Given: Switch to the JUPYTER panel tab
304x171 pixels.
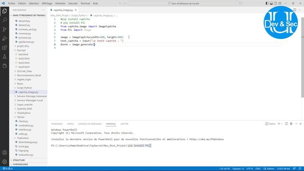Looking at the screenshot, I should [x=124, y=124].
